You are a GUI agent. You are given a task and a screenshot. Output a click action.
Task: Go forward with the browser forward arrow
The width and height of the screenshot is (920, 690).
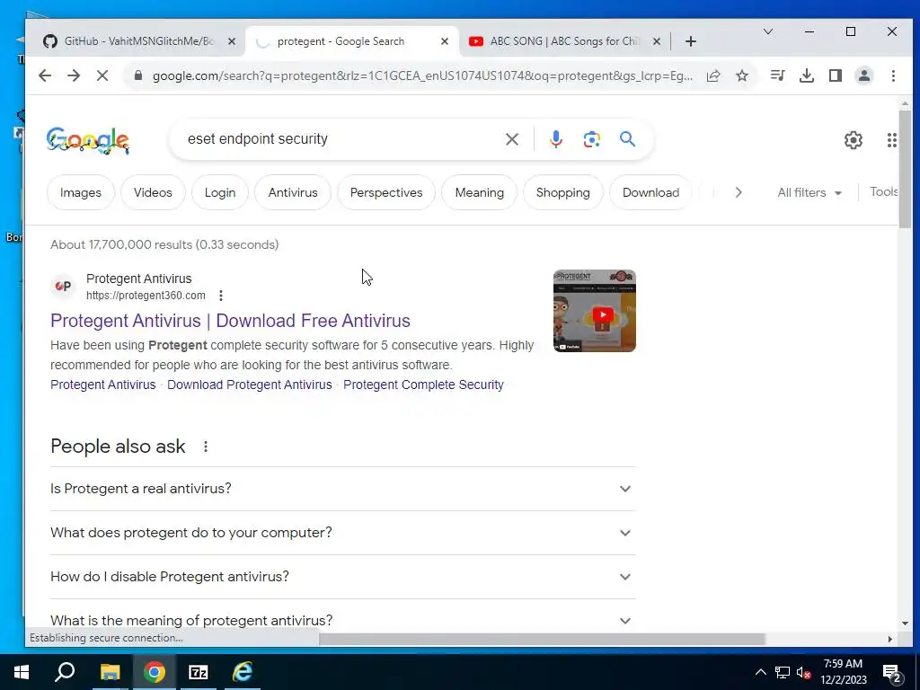[74, 75]
